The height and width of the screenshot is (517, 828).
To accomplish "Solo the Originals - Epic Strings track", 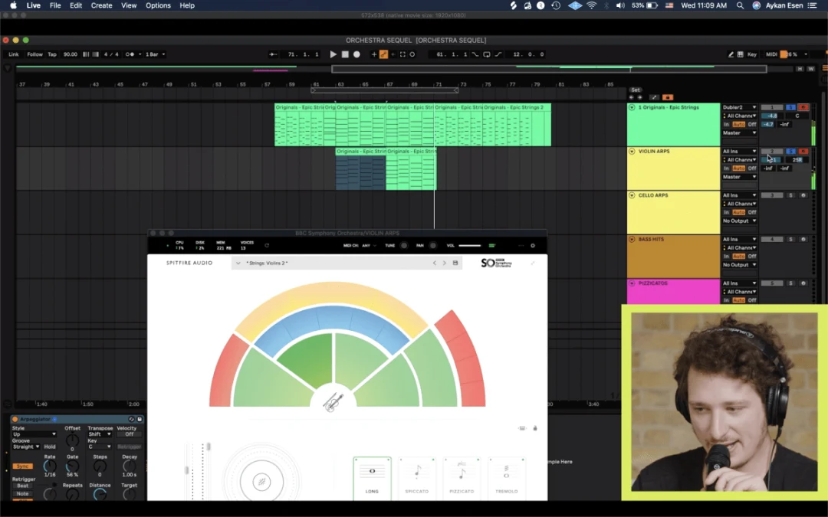I will click(791, 107).
